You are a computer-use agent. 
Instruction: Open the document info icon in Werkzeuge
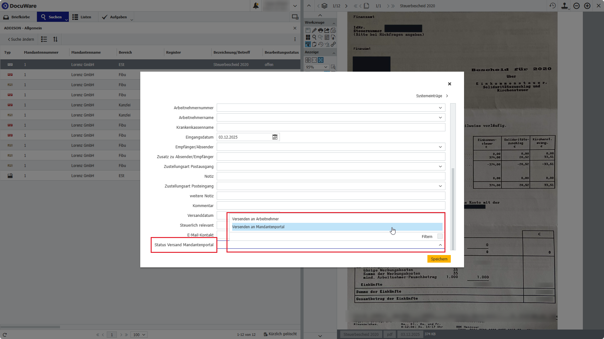coord(333,30)
